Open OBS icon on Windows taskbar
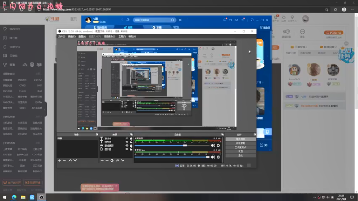This screenshot has height=201, width=358. click(x=41, y=197)
